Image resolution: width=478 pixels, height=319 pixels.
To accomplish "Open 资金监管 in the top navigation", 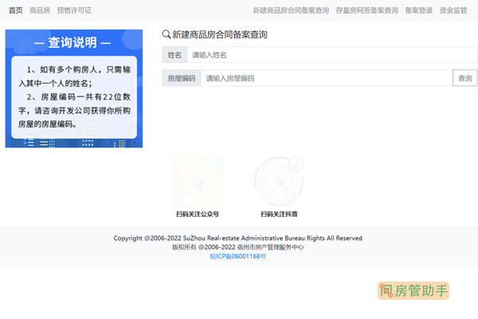I will (x=453, y=10).
